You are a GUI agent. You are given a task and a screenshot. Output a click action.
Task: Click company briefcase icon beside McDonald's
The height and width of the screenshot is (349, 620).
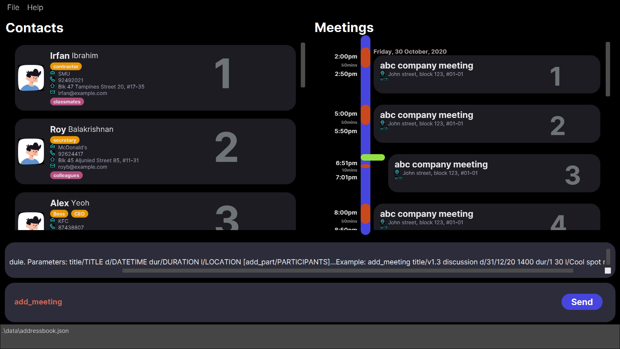(53, 147)
